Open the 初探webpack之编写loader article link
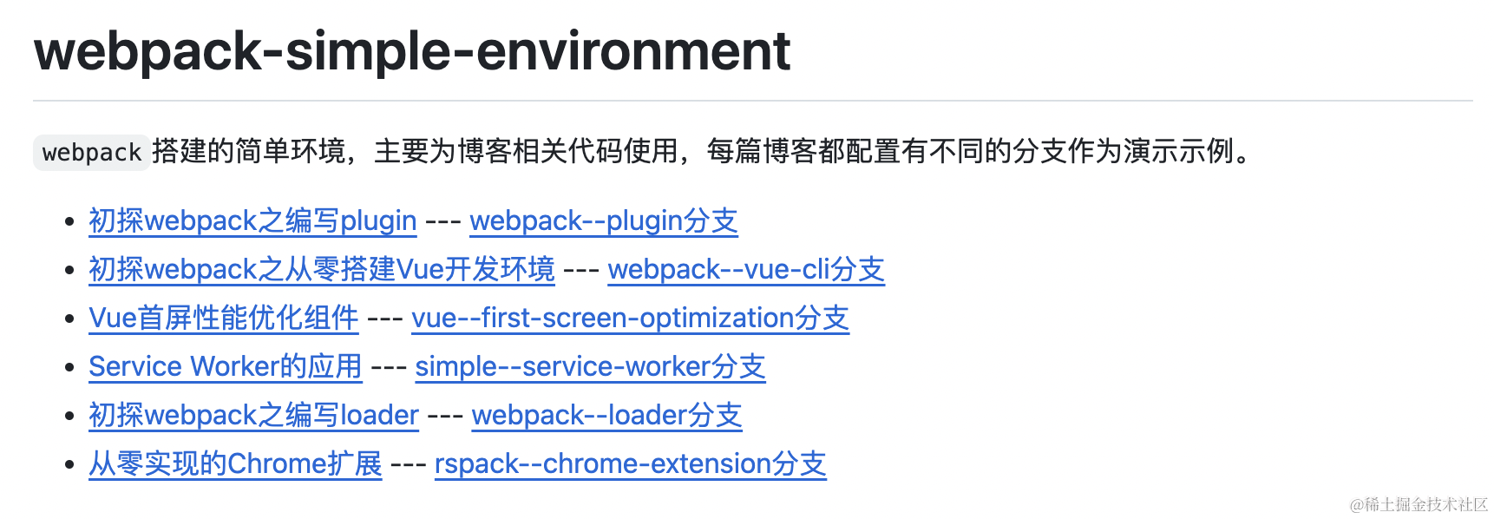1494x519 pixels. (254, 416)
